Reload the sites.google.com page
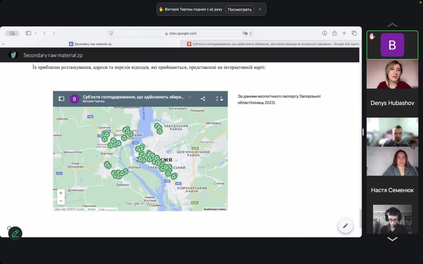The height and width of the screenshot is (264, 423). 251,33
